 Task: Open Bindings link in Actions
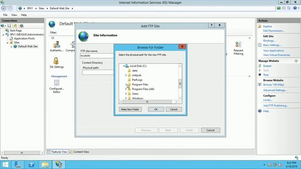coord(269,41)
